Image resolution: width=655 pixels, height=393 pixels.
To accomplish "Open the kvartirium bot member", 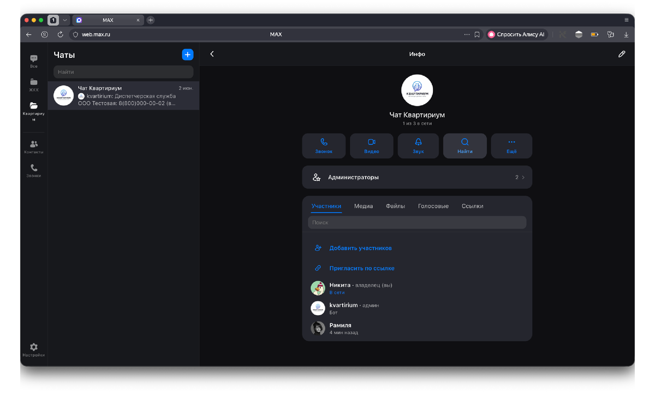I will (417, 309).
